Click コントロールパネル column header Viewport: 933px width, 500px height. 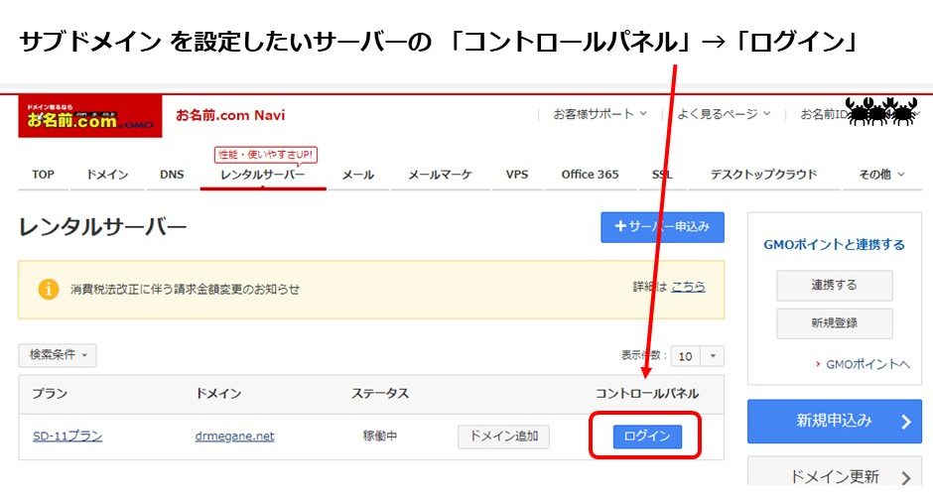(647, 394)
